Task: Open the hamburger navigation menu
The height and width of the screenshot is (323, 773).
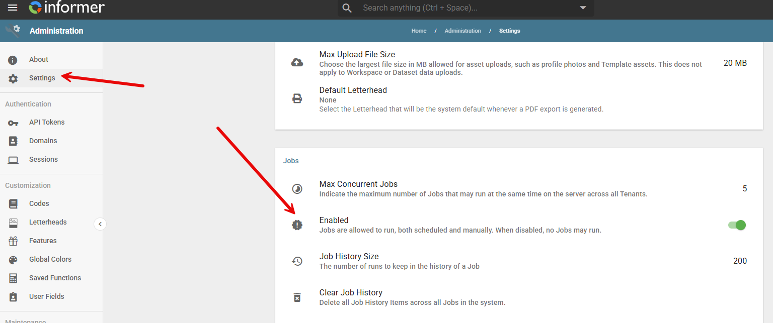Action: (x=13, y=8)
